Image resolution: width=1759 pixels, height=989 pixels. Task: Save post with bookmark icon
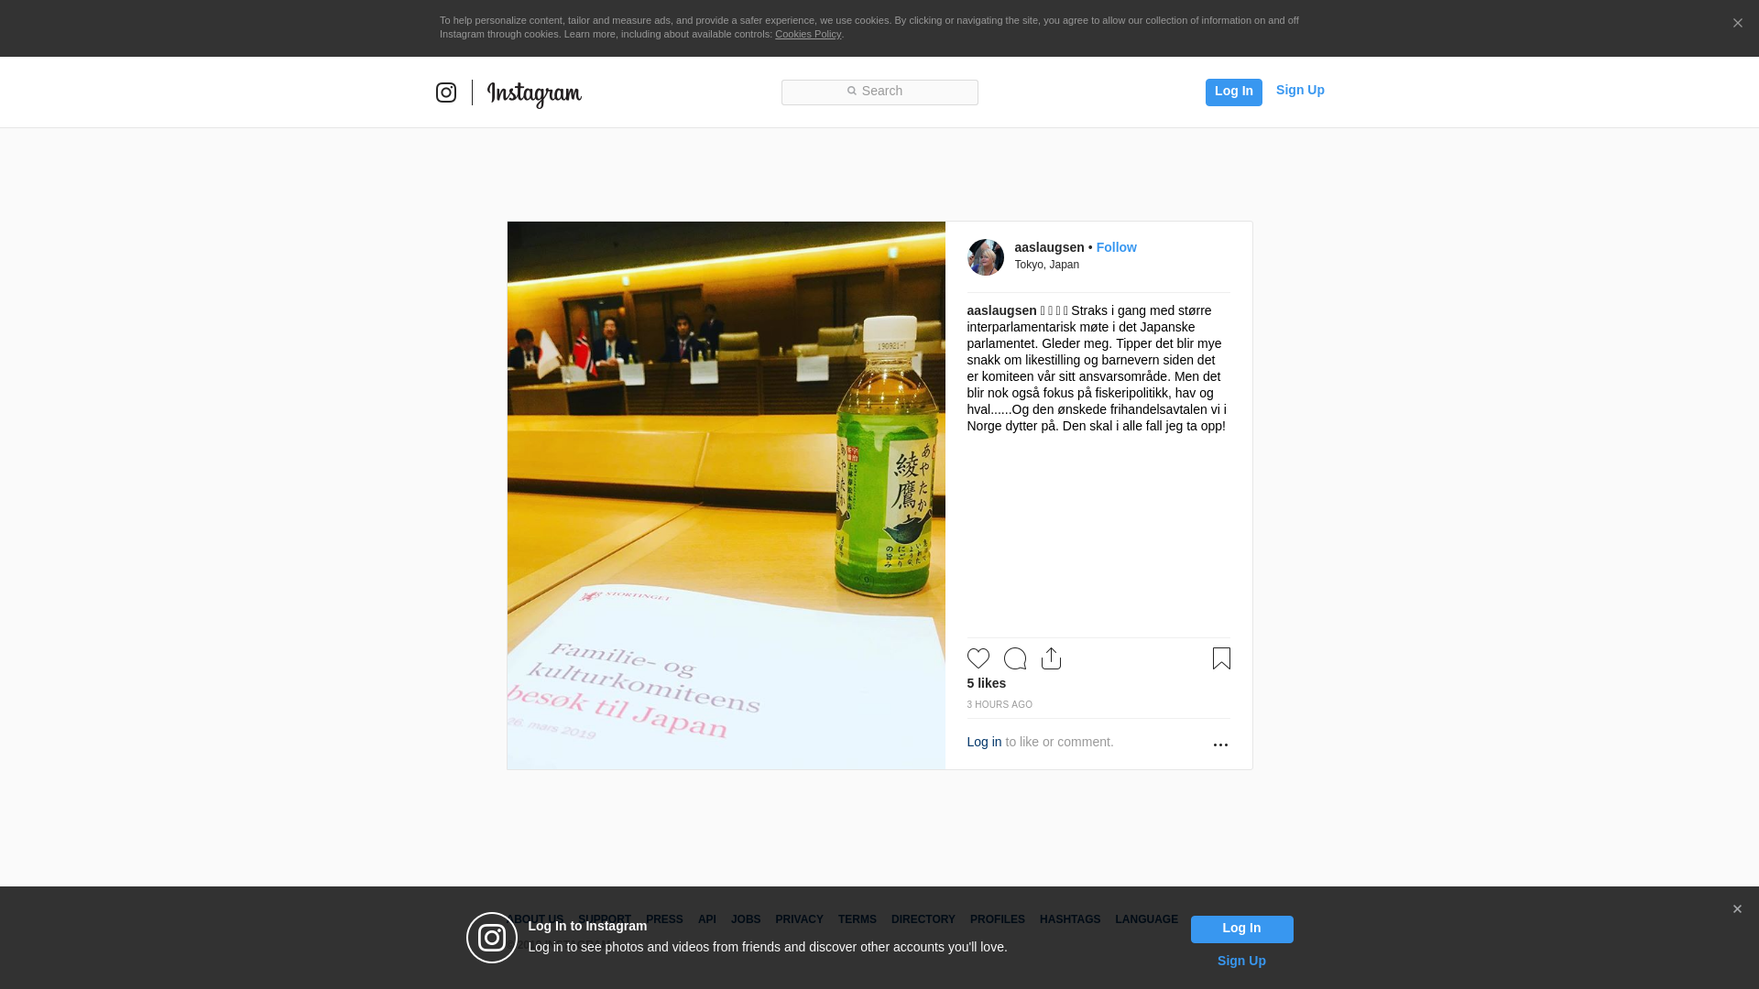[x=1221, y=658]
